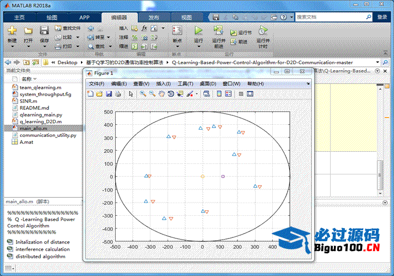Click the Open (打开) folder icon
Viewport: 394px width, 276px height.
pyautogui.click(x=28, y=31)
